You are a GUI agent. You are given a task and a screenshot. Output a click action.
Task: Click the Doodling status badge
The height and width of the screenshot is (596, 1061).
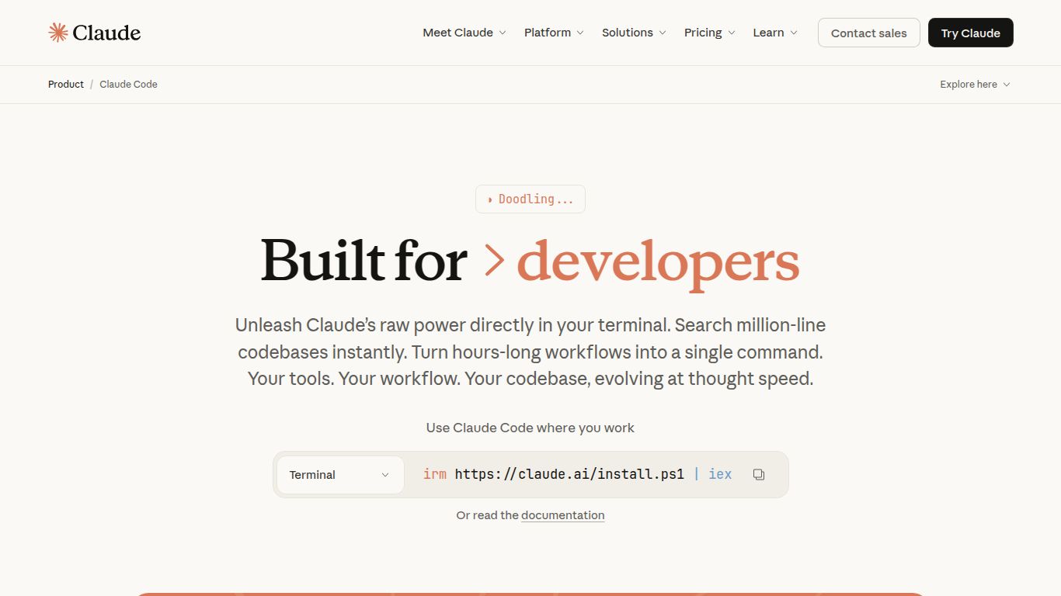click(530, 199)
